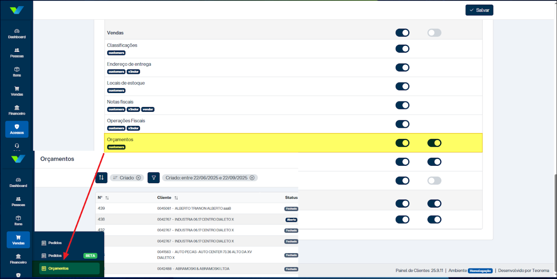
Task: Open budget row number 439
Action: (101, 209)
